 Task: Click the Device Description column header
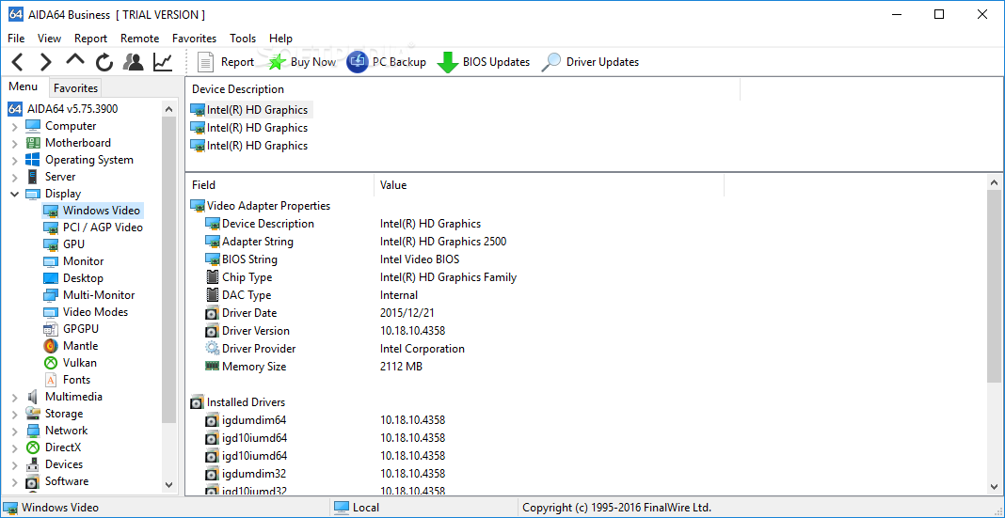click(463, 89)
